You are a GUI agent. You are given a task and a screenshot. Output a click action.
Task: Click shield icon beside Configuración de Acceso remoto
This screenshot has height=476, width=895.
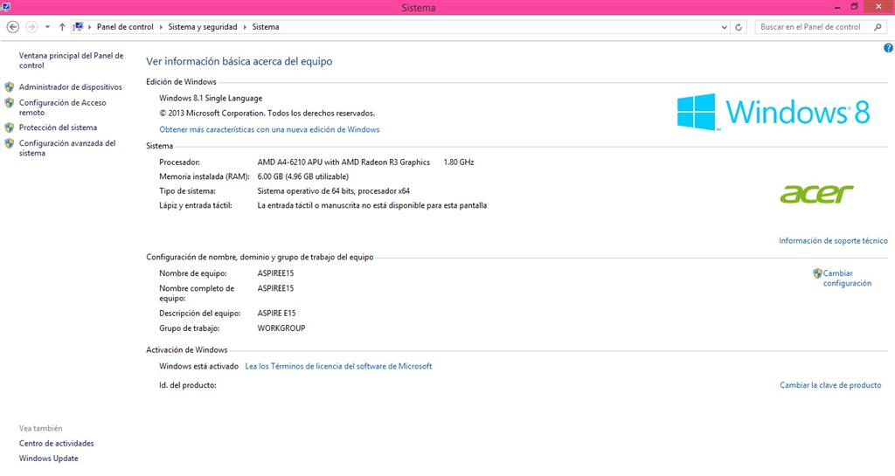(9, 102)
